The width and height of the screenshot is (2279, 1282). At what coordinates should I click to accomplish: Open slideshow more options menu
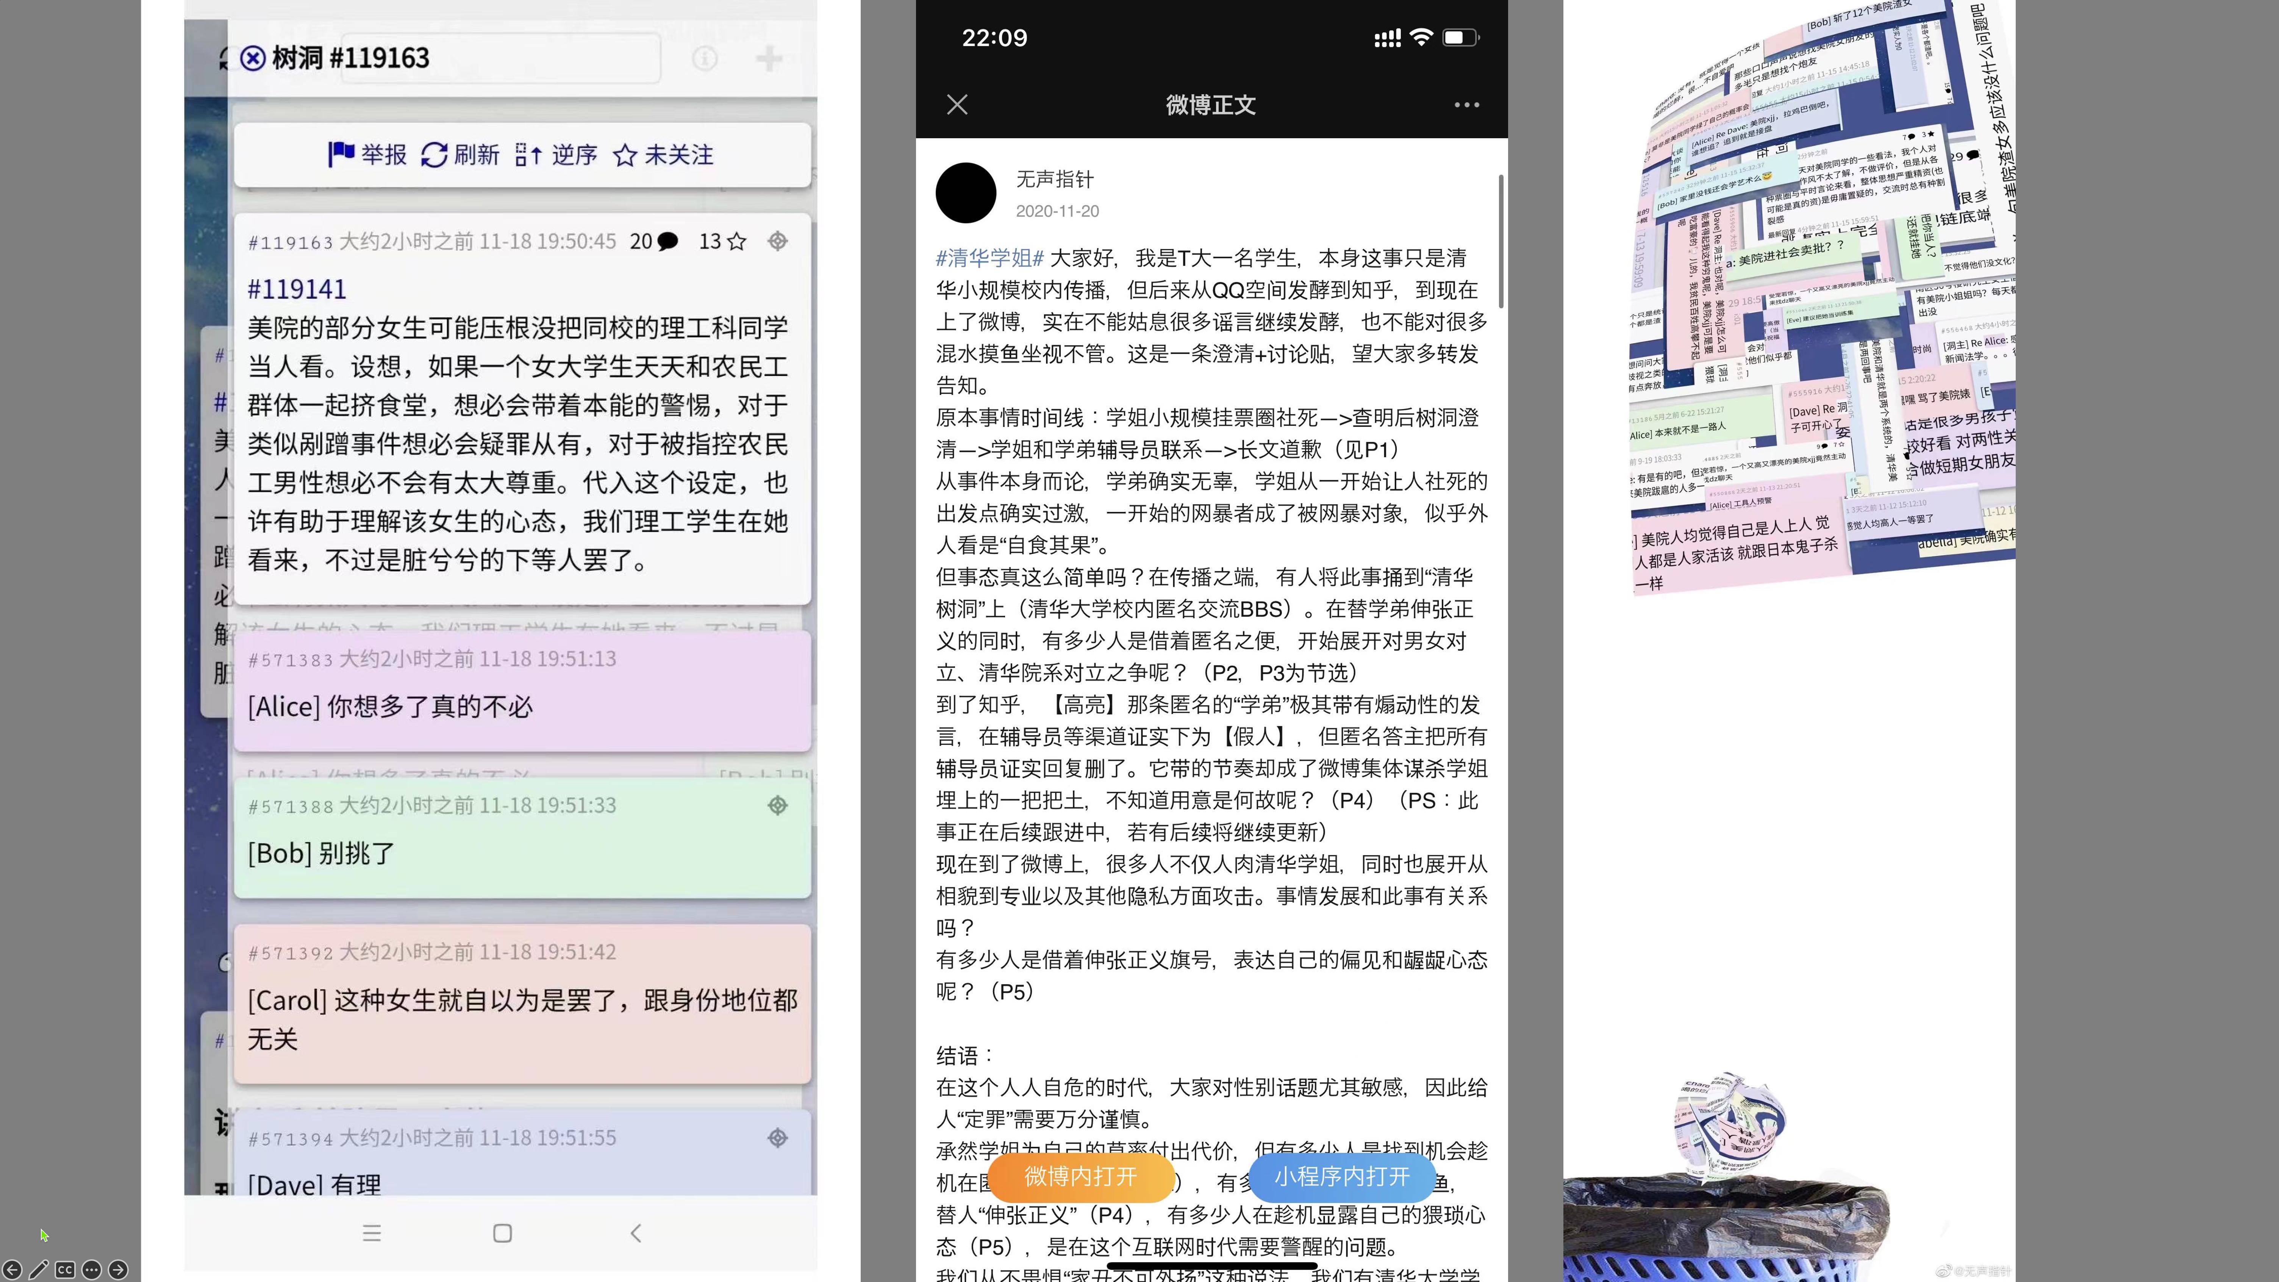click(x=91, y=1269)
